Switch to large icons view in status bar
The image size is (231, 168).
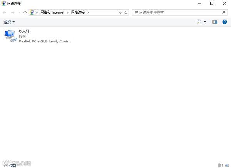click(x=227, y=165)
